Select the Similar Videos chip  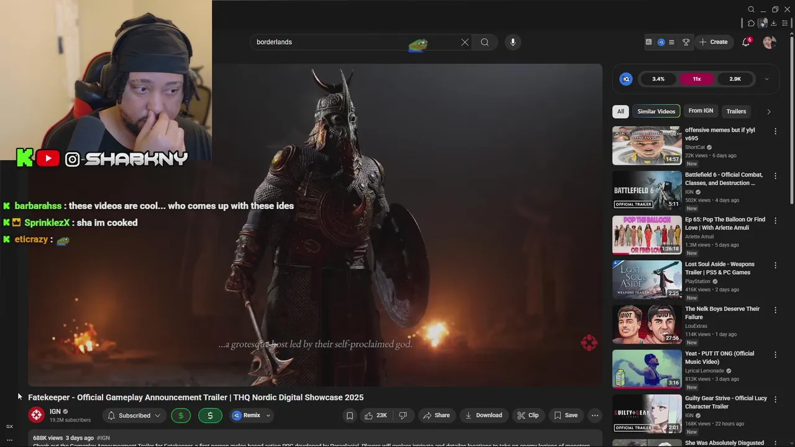point(656,111)
